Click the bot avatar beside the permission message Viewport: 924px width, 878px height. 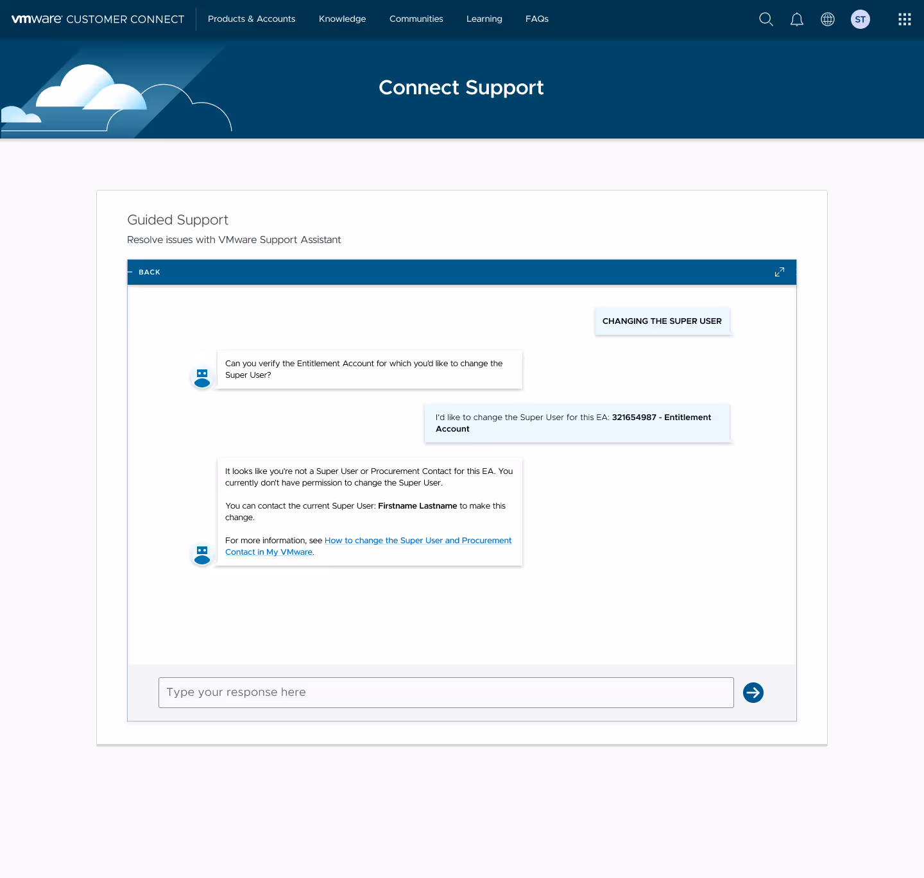[x=202, y=555]
